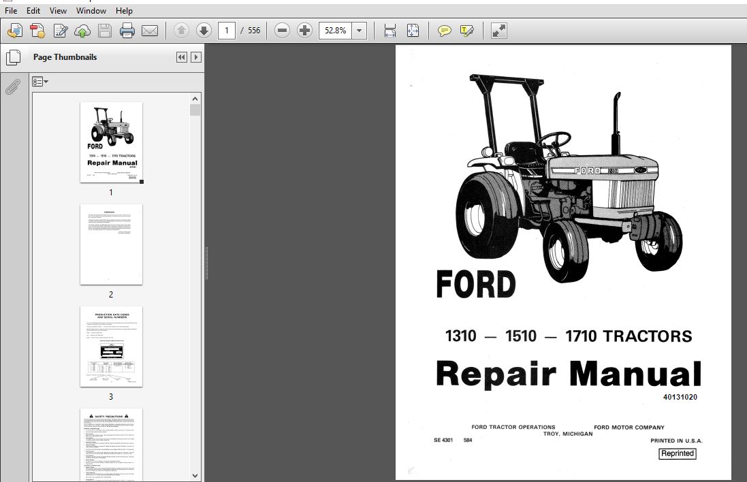Open the View menu

pyautogui.click(x=58, y=10)
